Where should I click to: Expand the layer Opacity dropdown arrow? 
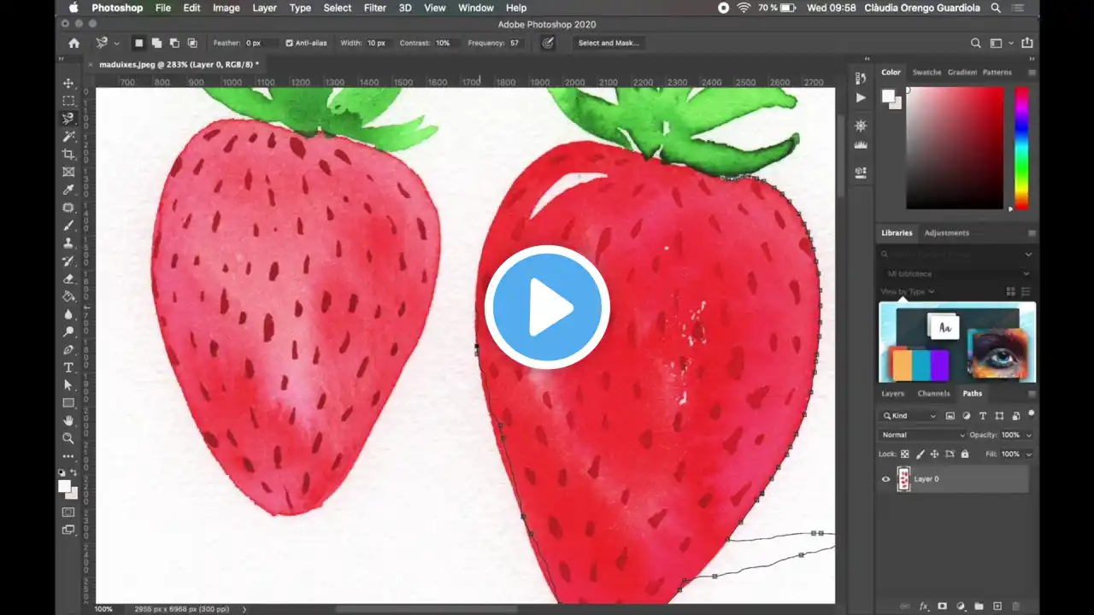pos(1028,435)
